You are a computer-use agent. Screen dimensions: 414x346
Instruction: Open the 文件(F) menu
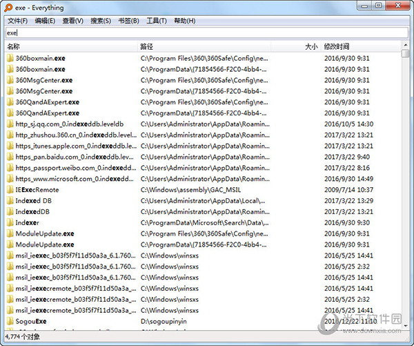[19, 21]
